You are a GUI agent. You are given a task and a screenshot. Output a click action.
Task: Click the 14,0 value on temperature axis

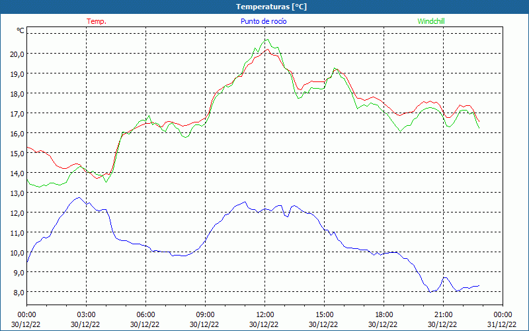point(17,173)
